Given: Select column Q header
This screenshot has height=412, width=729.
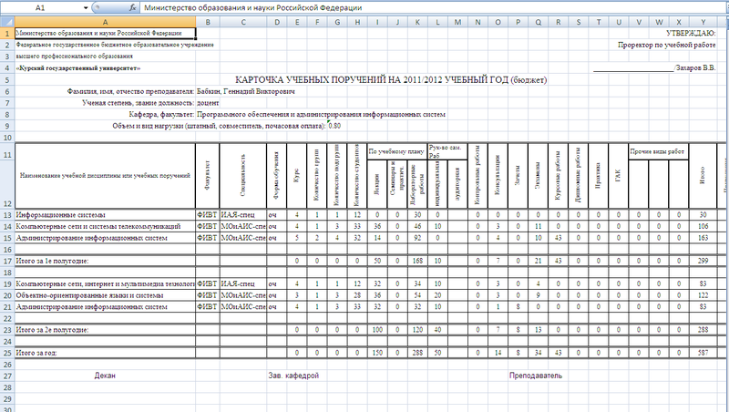Looking at the screenshot, I should tap(538, 22).
